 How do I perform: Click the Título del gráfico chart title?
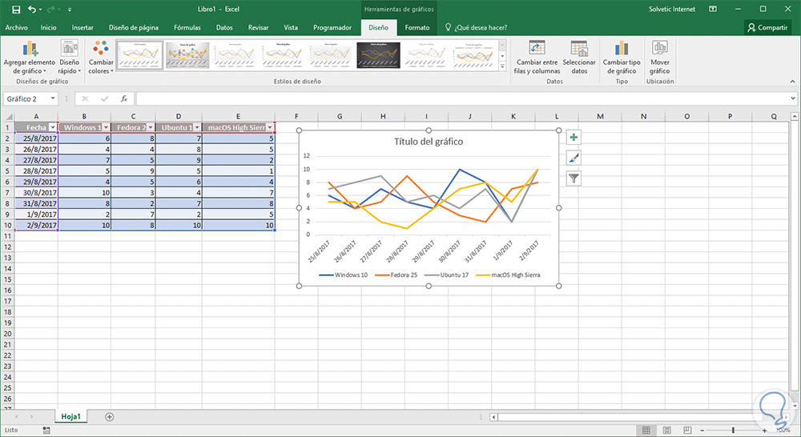coord(429,142)
